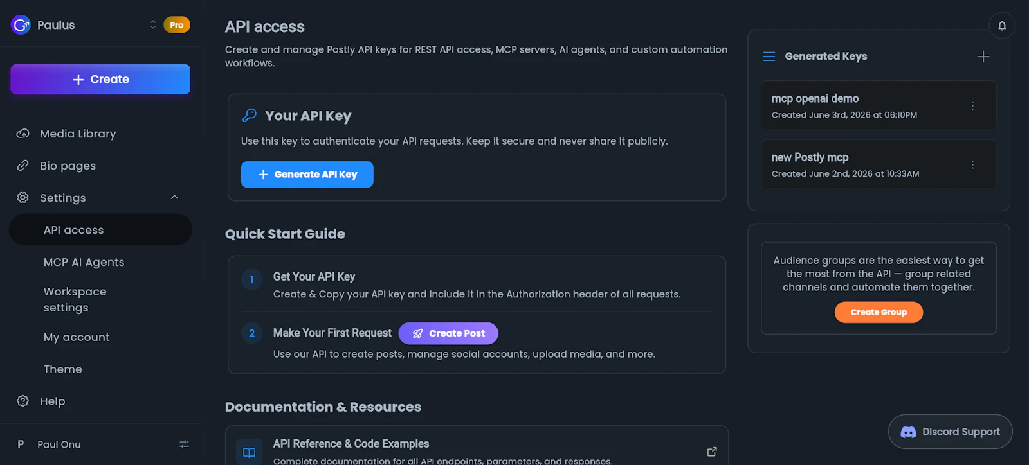Viewport: 1029px width, 465px height.
Task: Click the Bio pages link icon
Action: click(23, 166)
